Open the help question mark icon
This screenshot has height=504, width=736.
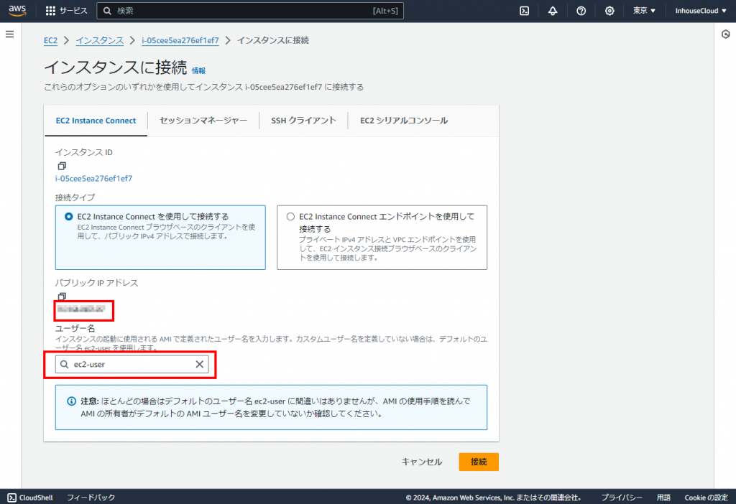[581, 11]
